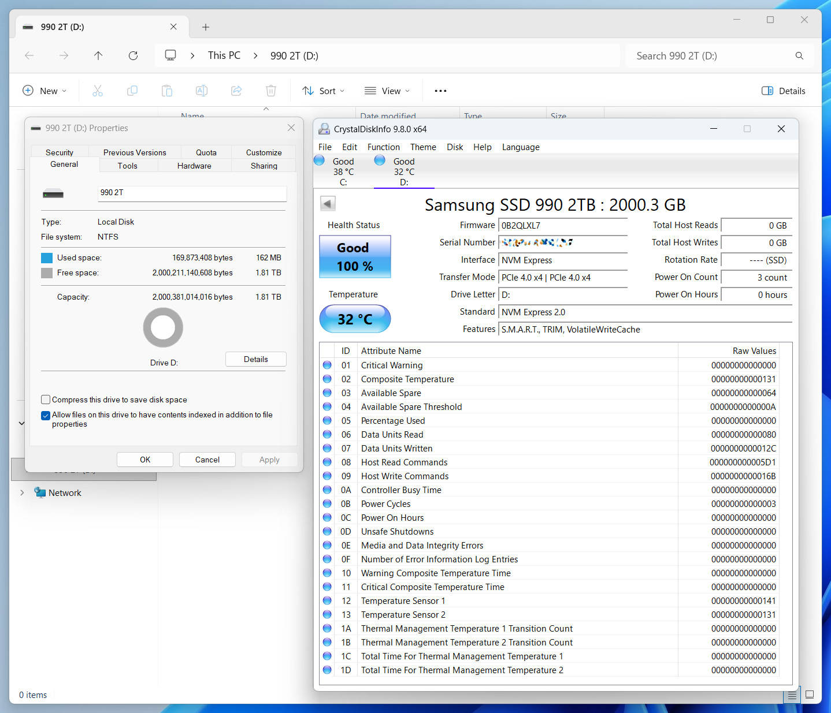Open the See more three-dots menu
The height and width of the screenshot is (713, 831).
coord(440,91)
